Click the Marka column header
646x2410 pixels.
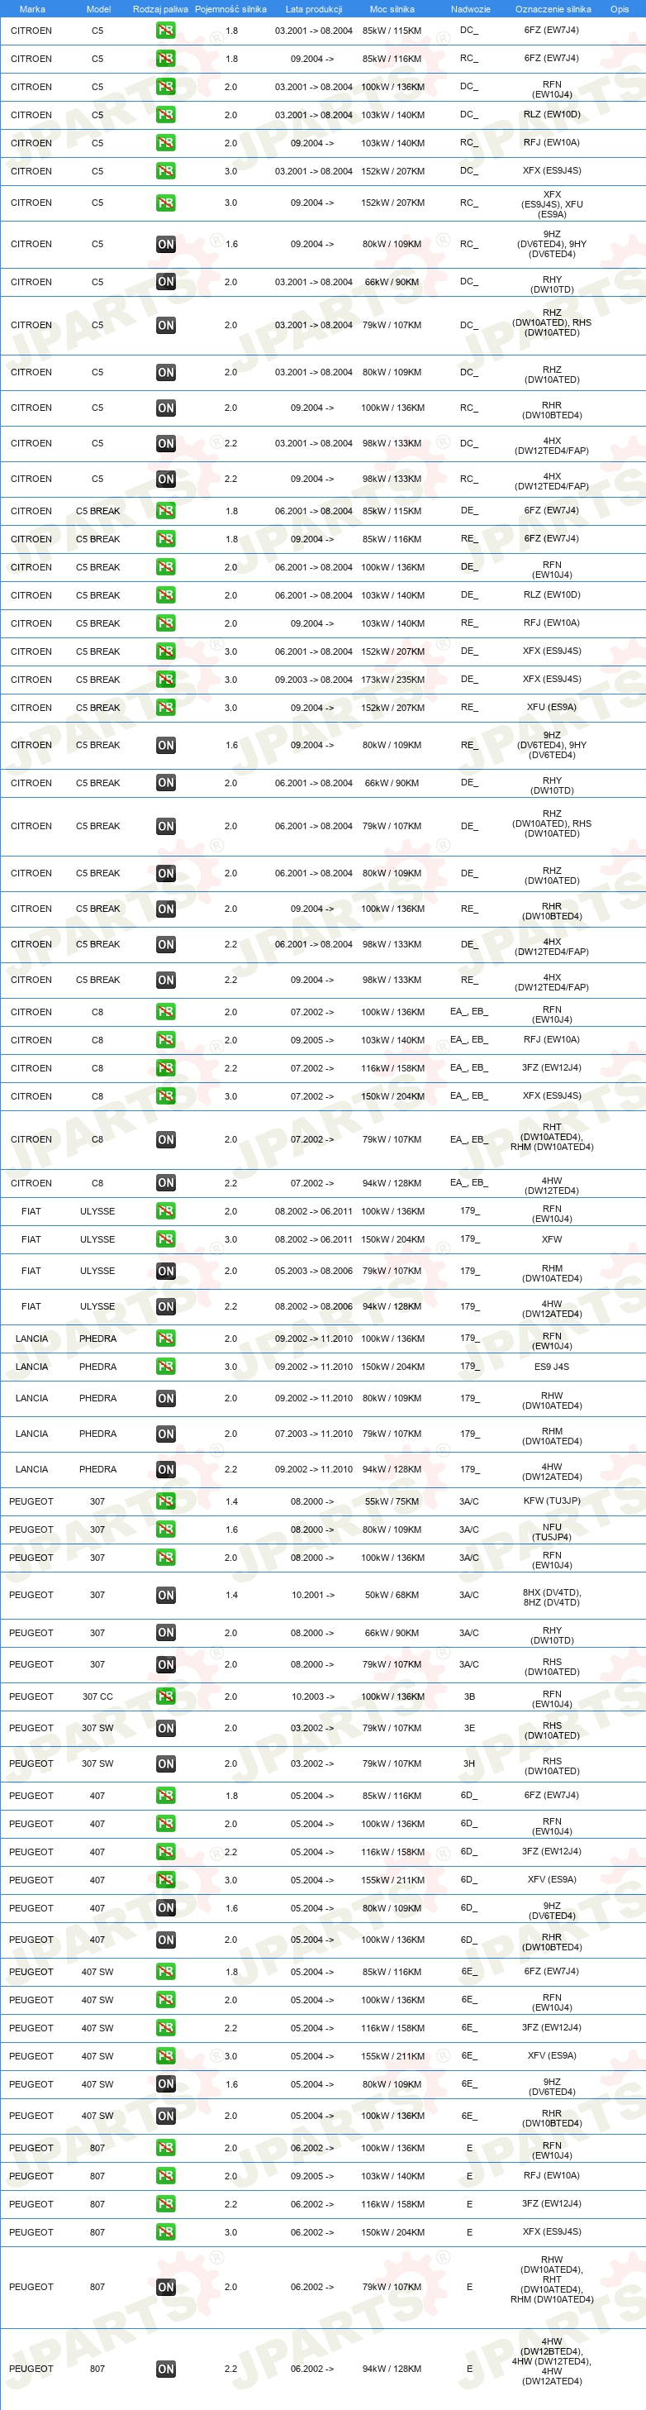pos(31,9)
